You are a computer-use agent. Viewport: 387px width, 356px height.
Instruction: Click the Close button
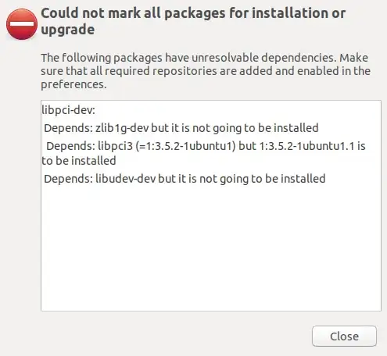[344, 336]
